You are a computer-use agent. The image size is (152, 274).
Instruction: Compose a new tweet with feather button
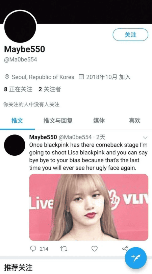click(x=136, y=258)
